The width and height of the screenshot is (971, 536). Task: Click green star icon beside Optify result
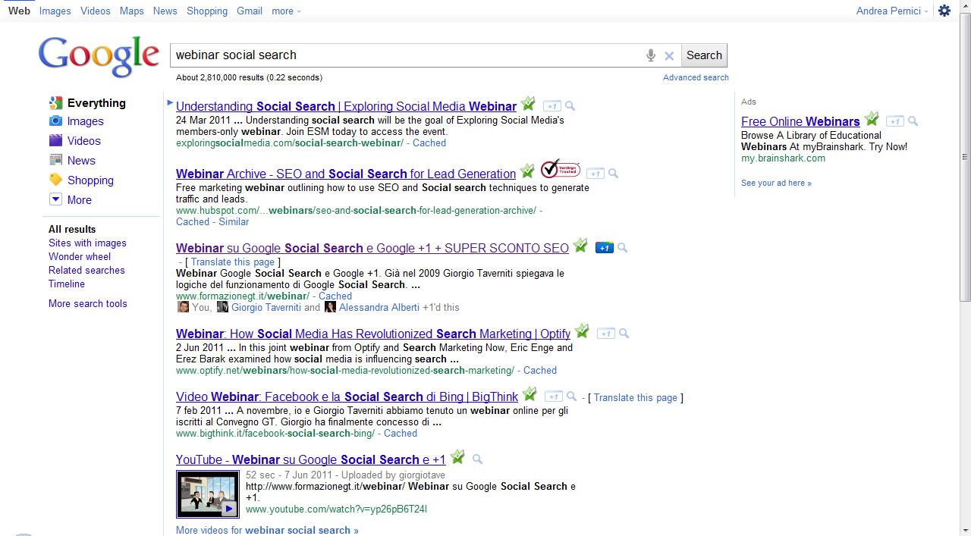[582, 331]
